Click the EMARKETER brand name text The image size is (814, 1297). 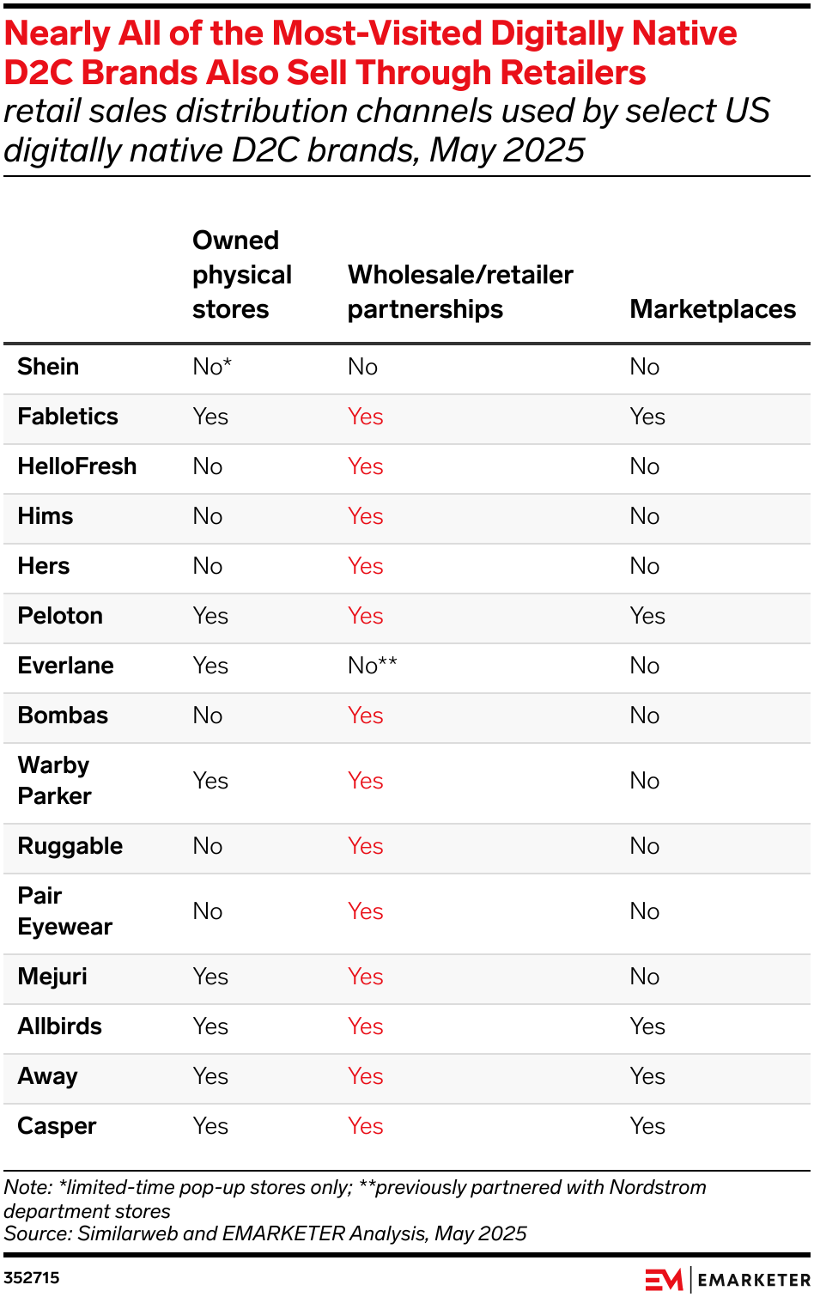click(754, 1280)
